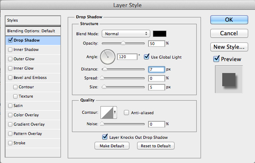Image resolution: width=255 pixels, height=163 pixels.
Task: Click the Opacity slider handle
Action: coord(123,43)
